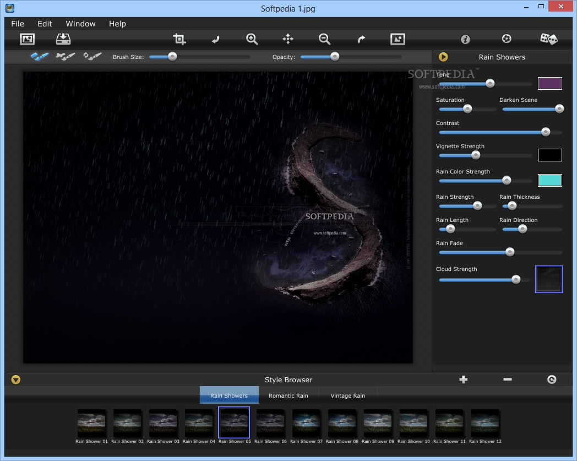Open the settings wheel icon

click(x=507, y=39)
